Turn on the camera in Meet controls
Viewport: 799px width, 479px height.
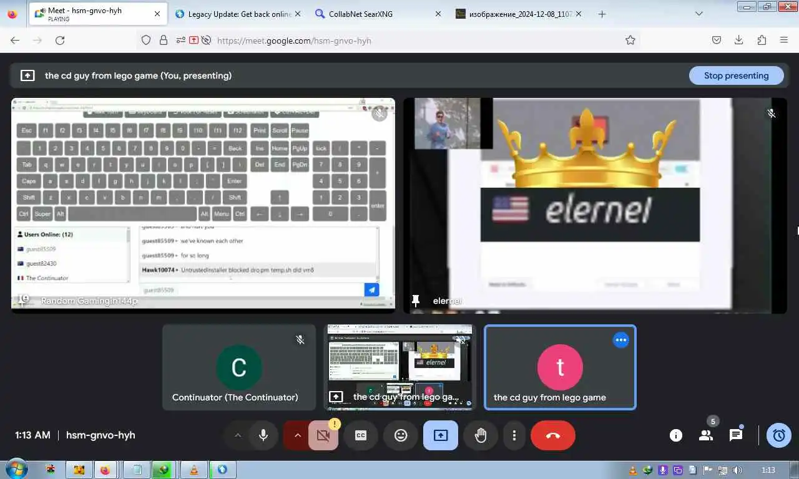(x=323, y=435)
